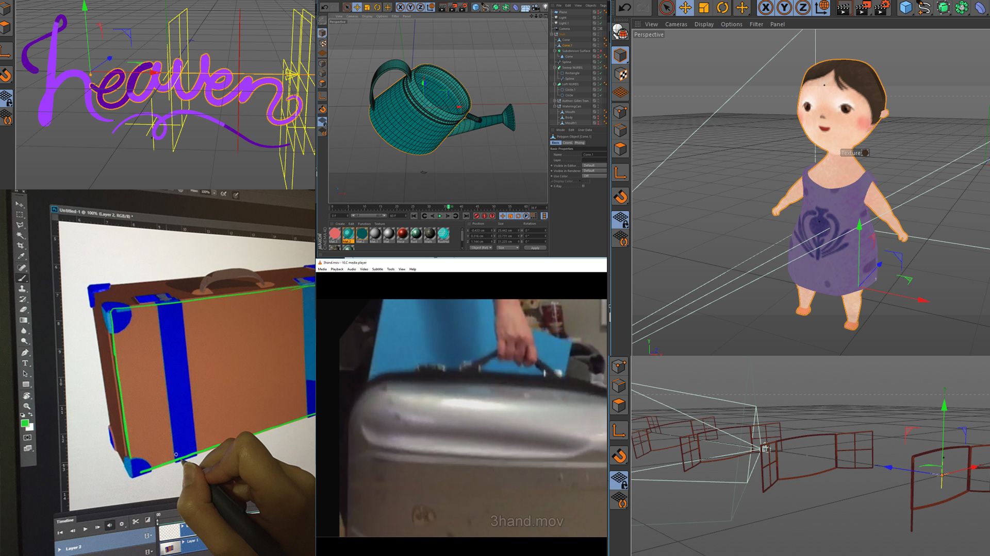Collapse Loft NURBS in object tree
This screenshot has height=556, width=990.
pyautogui.click(x=554, y=84)
